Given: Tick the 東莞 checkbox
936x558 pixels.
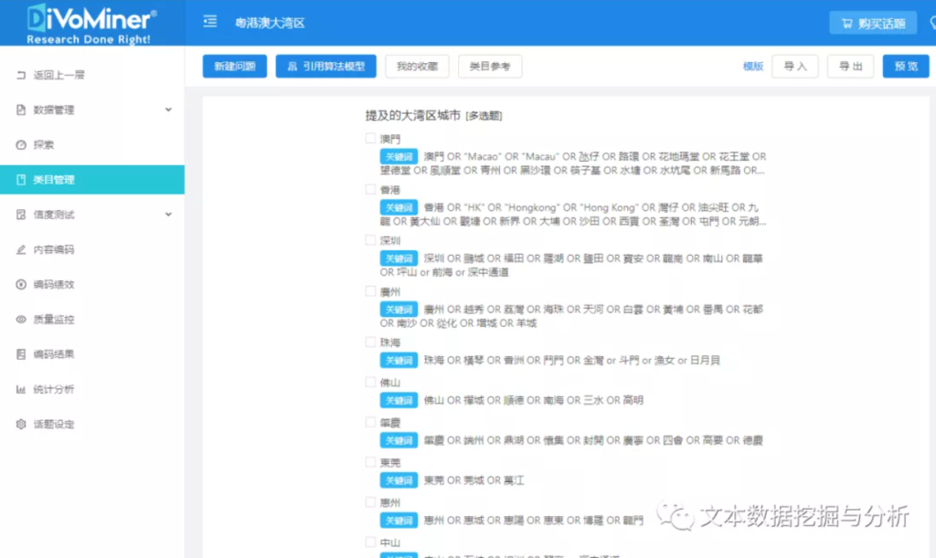Looking at the screenshot, I should point(370,462).
